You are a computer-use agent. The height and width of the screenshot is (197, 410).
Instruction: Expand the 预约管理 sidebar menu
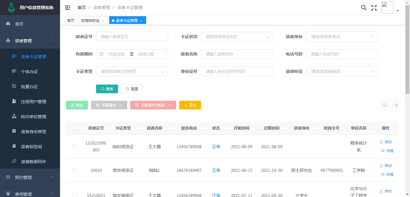click(30, 177)
